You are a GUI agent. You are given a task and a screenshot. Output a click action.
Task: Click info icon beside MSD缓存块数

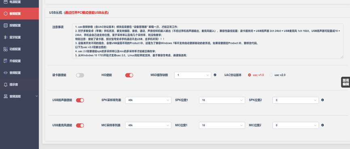[x=215, y=75]
